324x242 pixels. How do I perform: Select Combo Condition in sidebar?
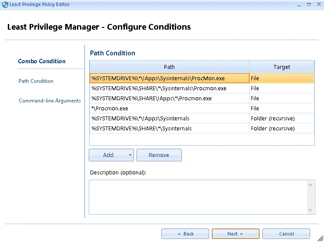(42, 61)
